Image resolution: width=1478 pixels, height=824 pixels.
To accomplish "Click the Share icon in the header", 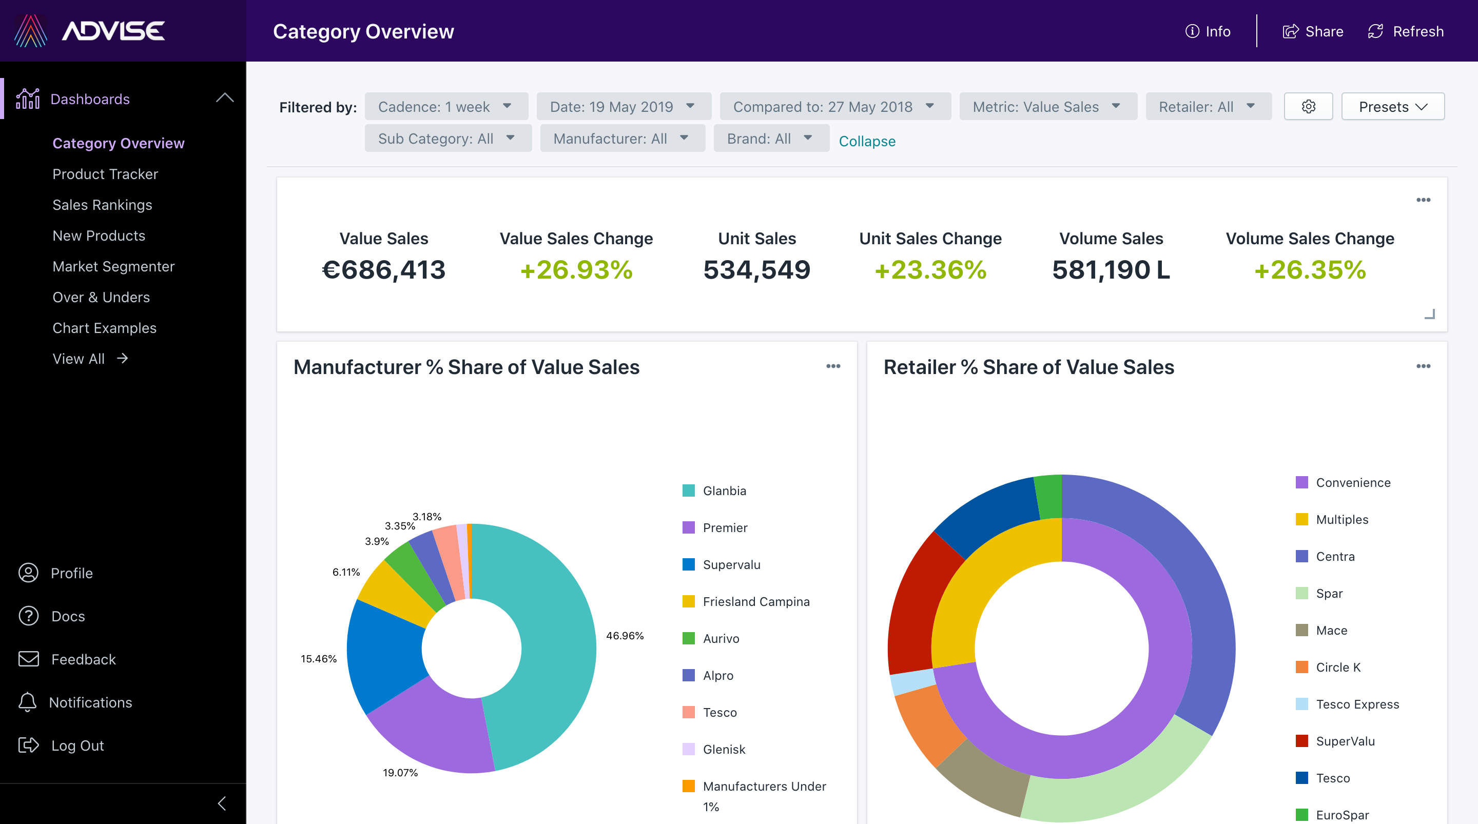I will [x=1313, y=32].
